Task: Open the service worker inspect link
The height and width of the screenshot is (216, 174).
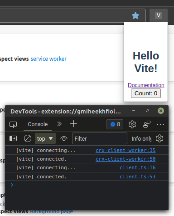Action: (48, 59)
